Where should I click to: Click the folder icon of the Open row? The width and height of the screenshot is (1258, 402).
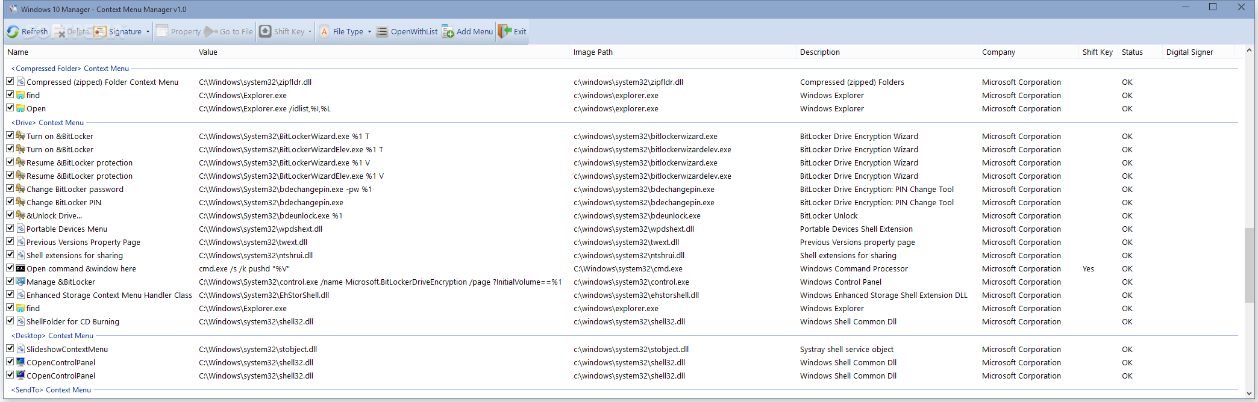(x=20, y=108)
